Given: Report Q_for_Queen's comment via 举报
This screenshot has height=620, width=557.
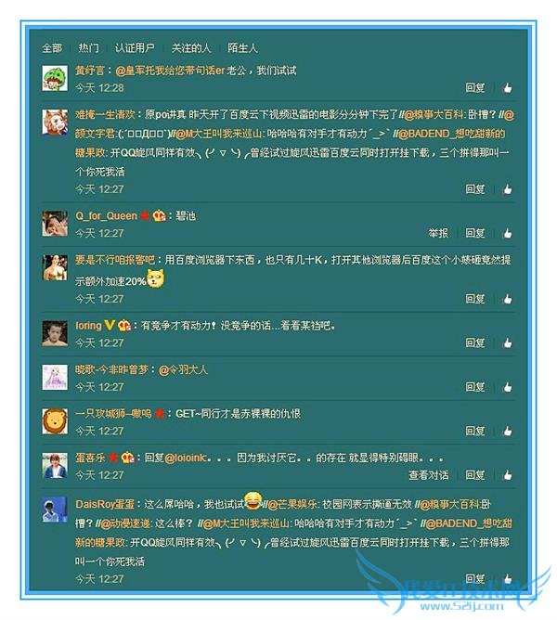Looking at the screenshot, I should [x=438, y=233].
